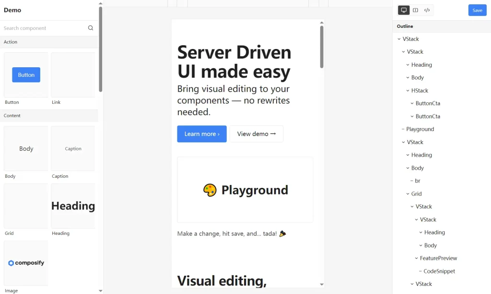Select the Button component card under Action
This screenshot has height=294, width=491.
pyautogui.click(x=25, y=74)
